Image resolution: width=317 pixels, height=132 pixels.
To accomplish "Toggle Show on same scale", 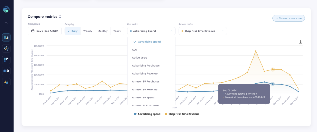I will [x=289, y=18].
